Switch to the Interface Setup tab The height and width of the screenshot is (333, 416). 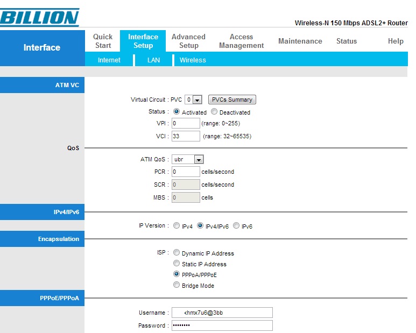click(x=143, y=41)
